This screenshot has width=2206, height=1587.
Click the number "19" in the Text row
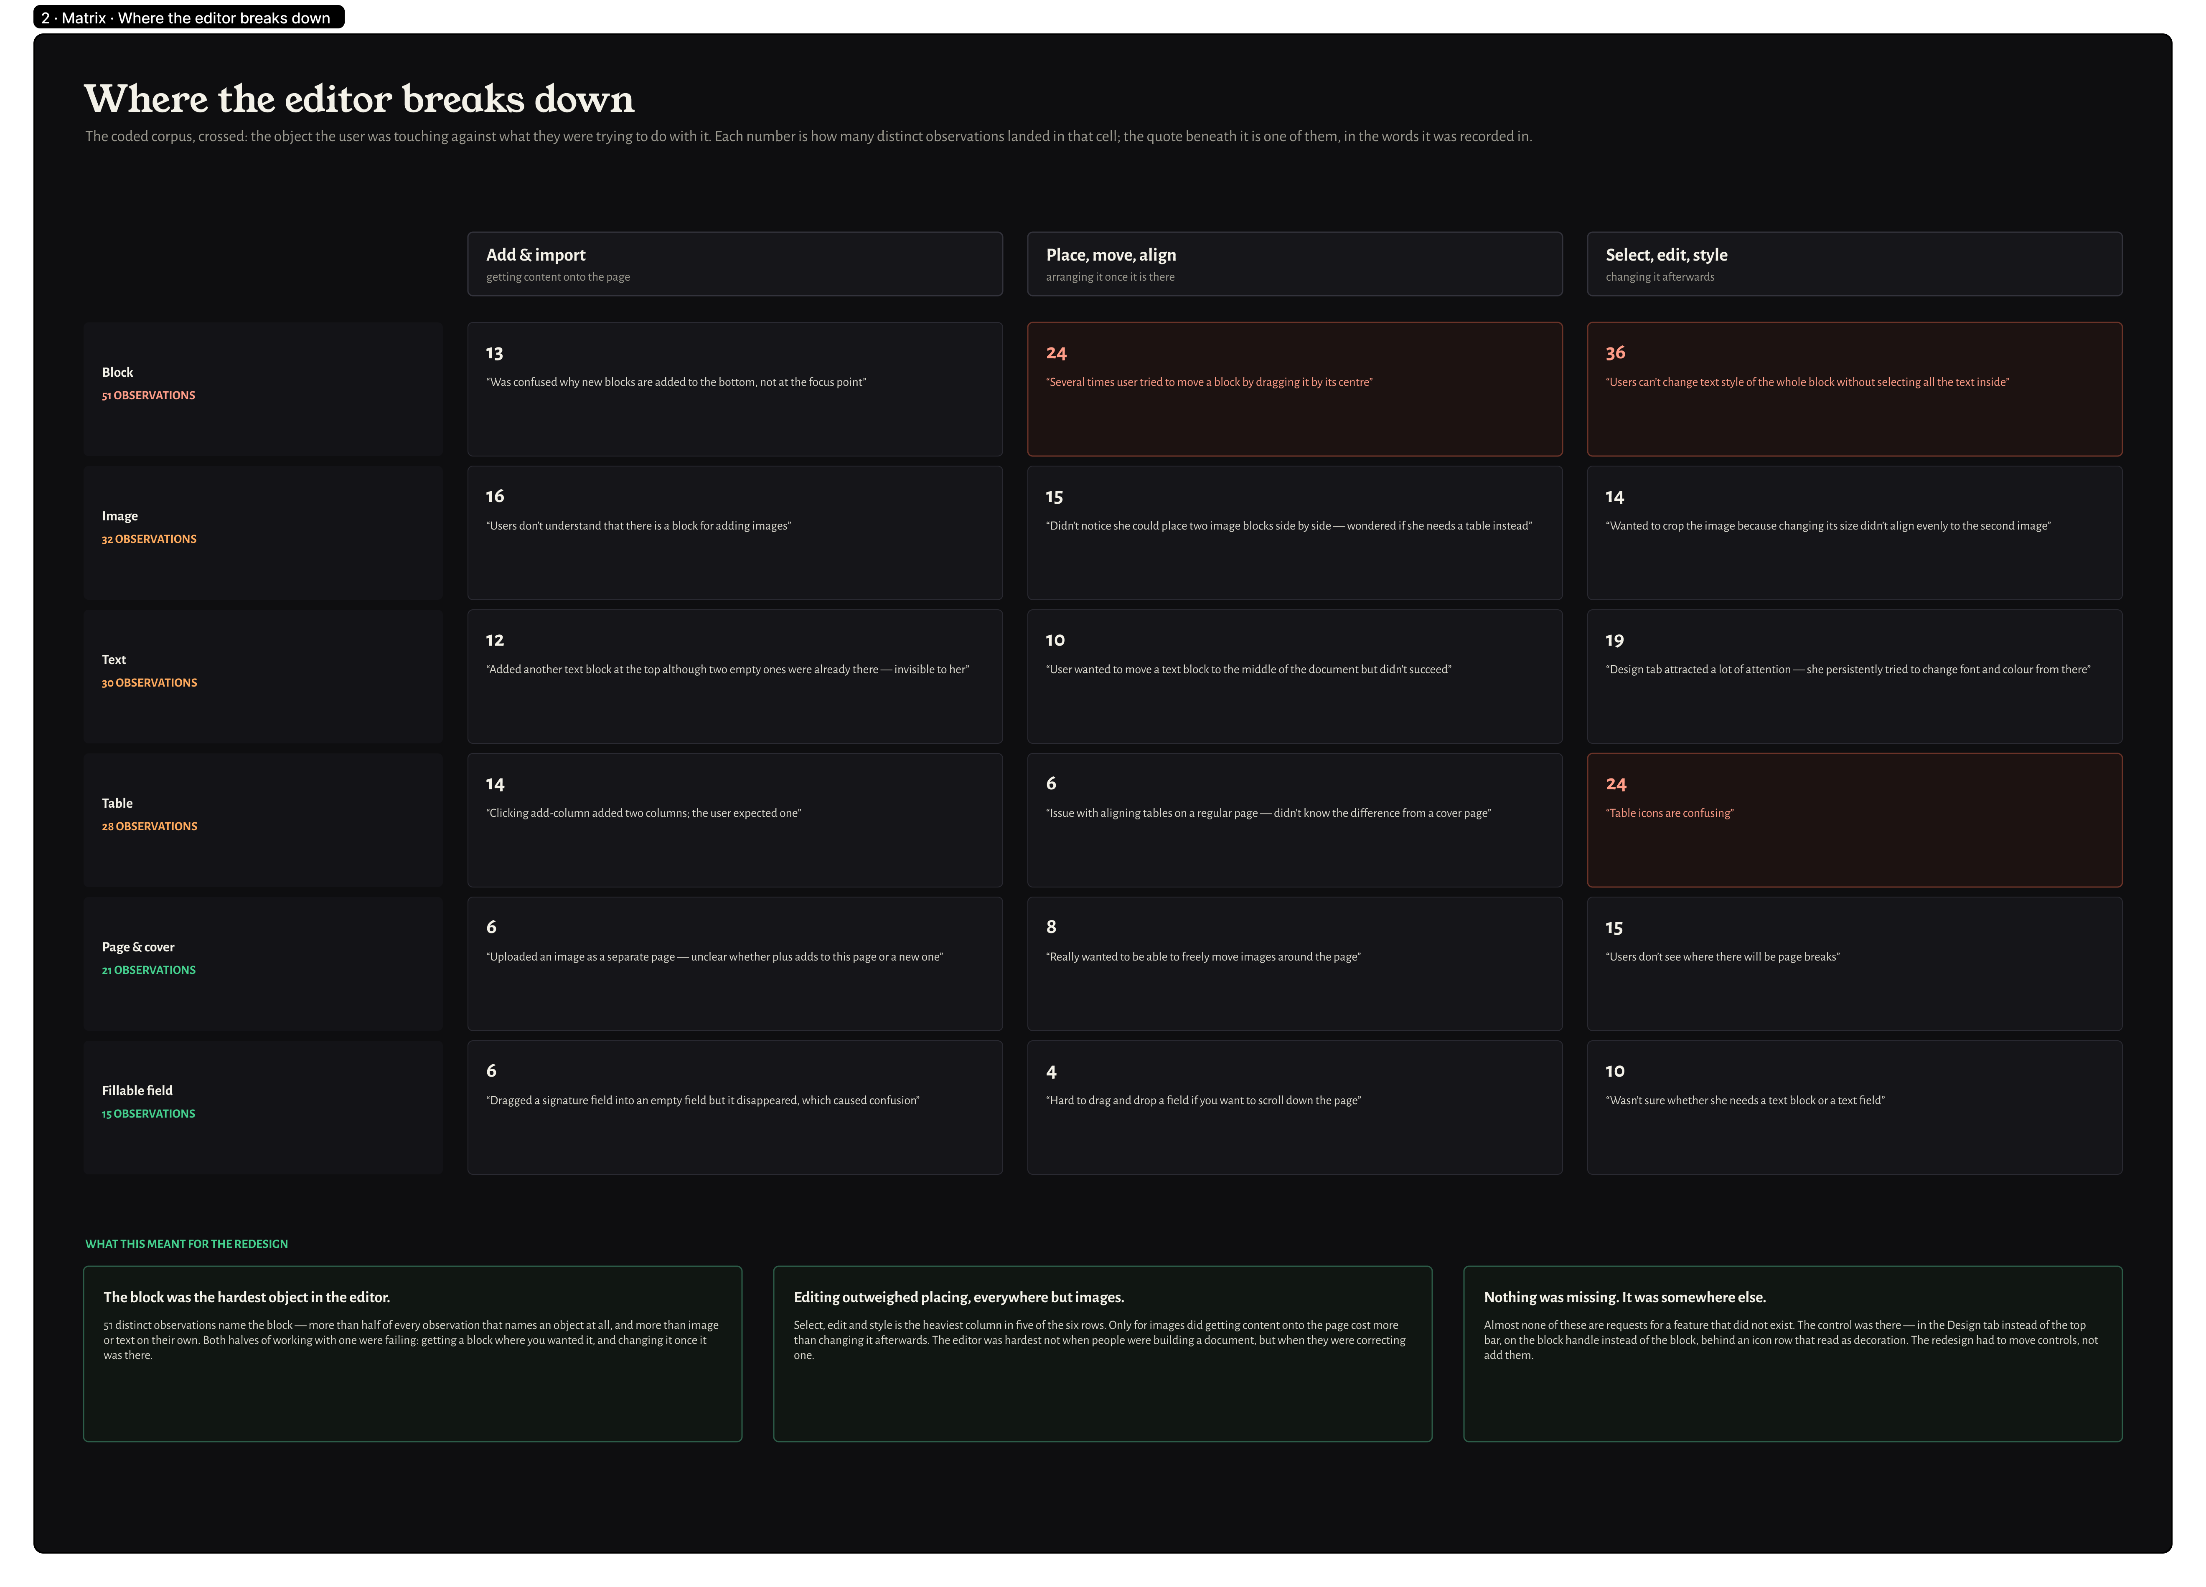pyautogui.click(x=1615, y=641)
